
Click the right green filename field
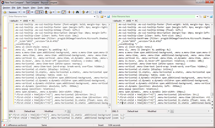154,17
